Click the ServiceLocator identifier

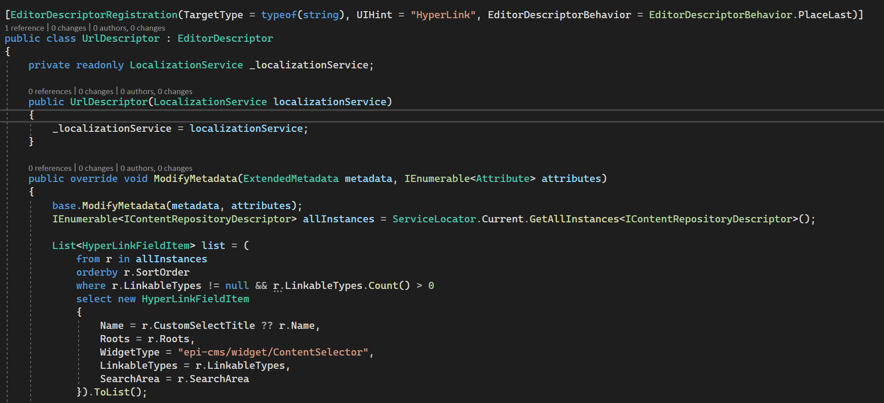tap(434, 219)
